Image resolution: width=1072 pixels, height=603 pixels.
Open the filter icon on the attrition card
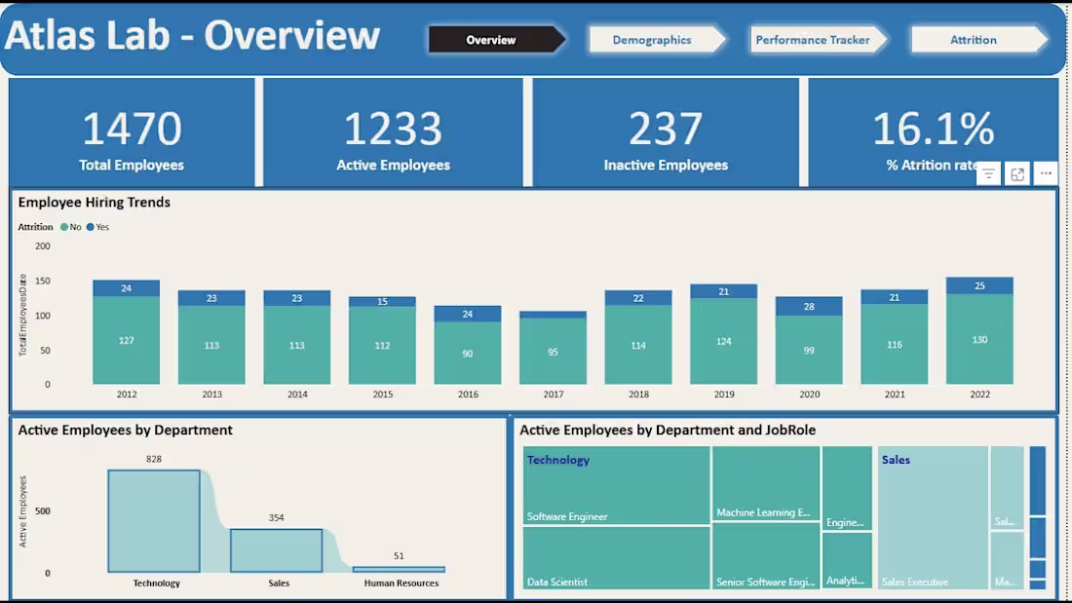point(988,173)
